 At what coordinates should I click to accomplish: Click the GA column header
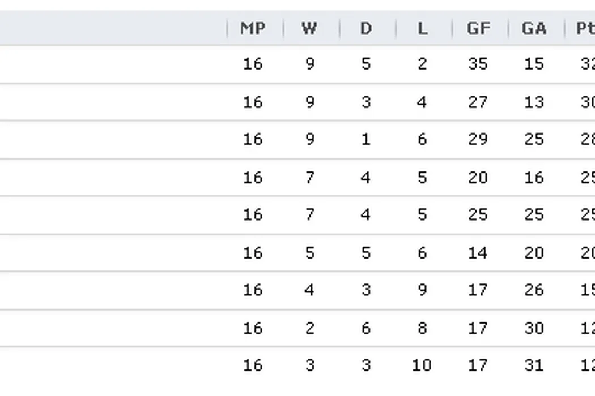(534, 28)
